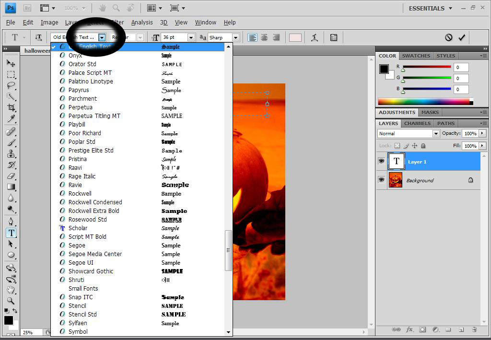Cancel current text edits
Screen dimensions: 491x340
449,37
